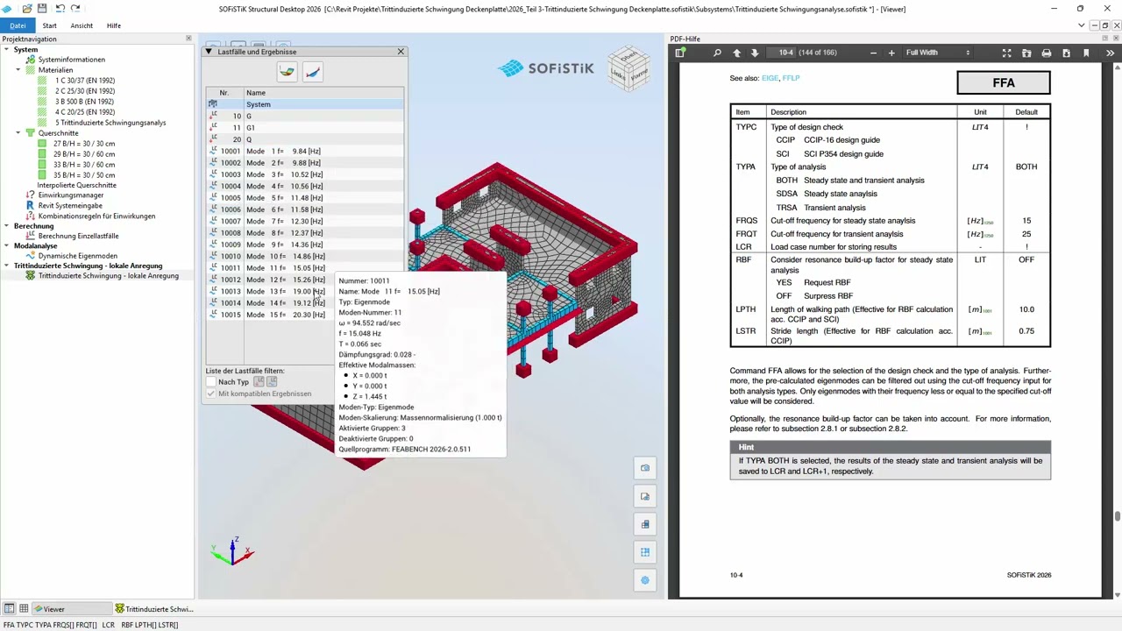
Task: Collapse the Berechnung tree node
Action: pyautogui.click(x=6, y=226)
